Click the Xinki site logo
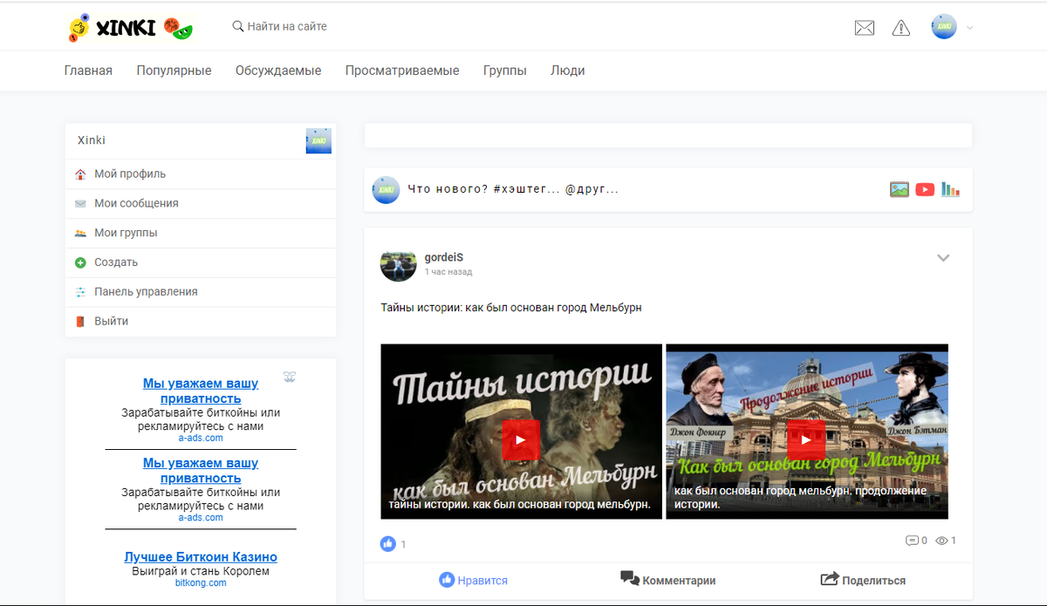Viewport: 1047px width, 606px height. click(x=128, y=27)
